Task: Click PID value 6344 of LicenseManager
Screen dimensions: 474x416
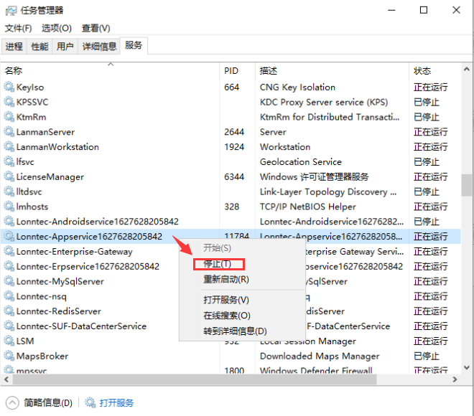Action: [x=234, y=176]
